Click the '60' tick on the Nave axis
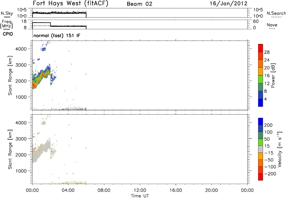Viewport: 286px width, 198px height. pyautogui.click(x=256, y=21)
